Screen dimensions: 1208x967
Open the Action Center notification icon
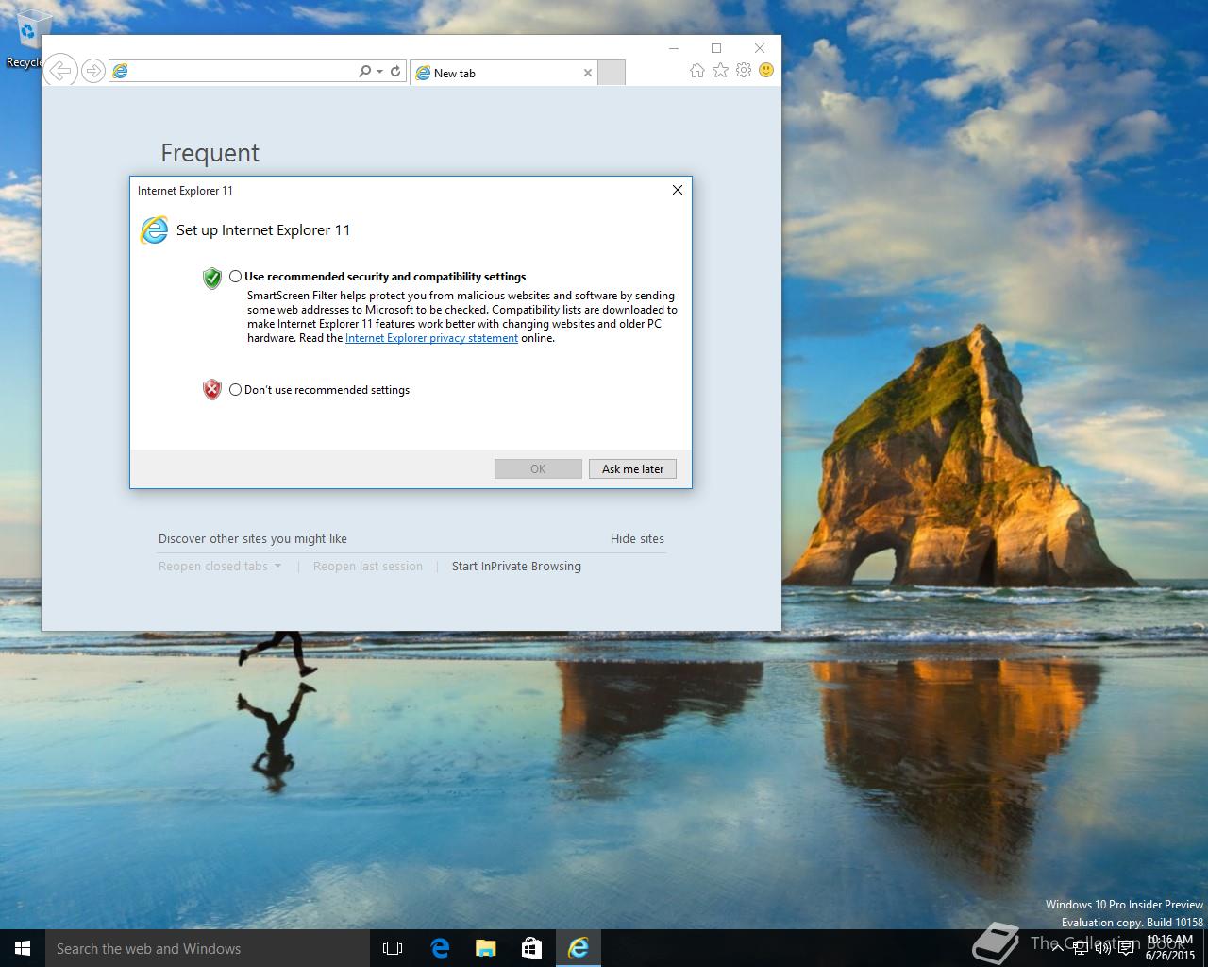(x=1125, y=948)
